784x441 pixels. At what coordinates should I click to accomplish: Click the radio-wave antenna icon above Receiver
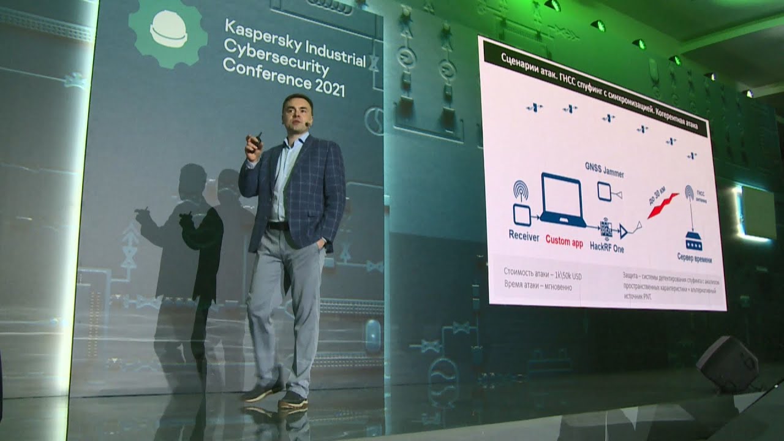[x=521, y=190]
